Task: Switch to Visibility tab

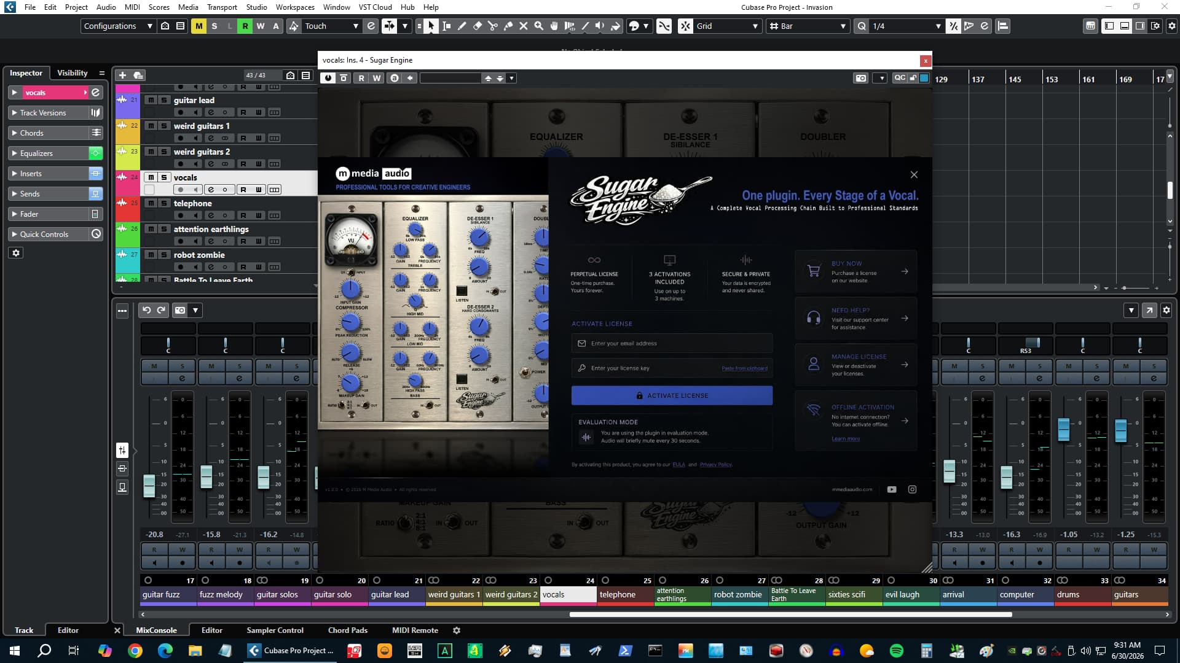Action: pyautogui.click(x=73, y=73)
